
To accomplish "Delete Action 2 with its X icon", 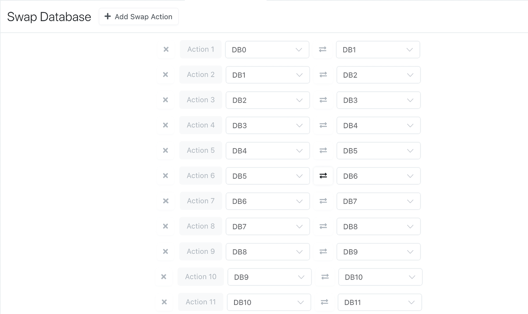I will [165, 75].
